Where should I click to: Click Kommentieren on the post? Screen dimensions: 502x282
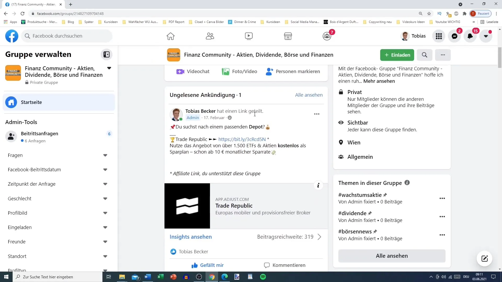click(284, 265)
